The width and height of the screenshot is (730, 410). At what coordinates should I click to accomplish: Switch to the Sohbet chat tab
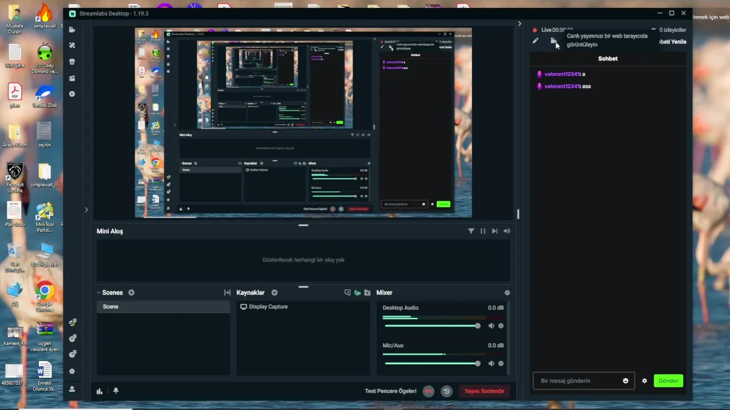pyautogui.click(x=608, y=59)
